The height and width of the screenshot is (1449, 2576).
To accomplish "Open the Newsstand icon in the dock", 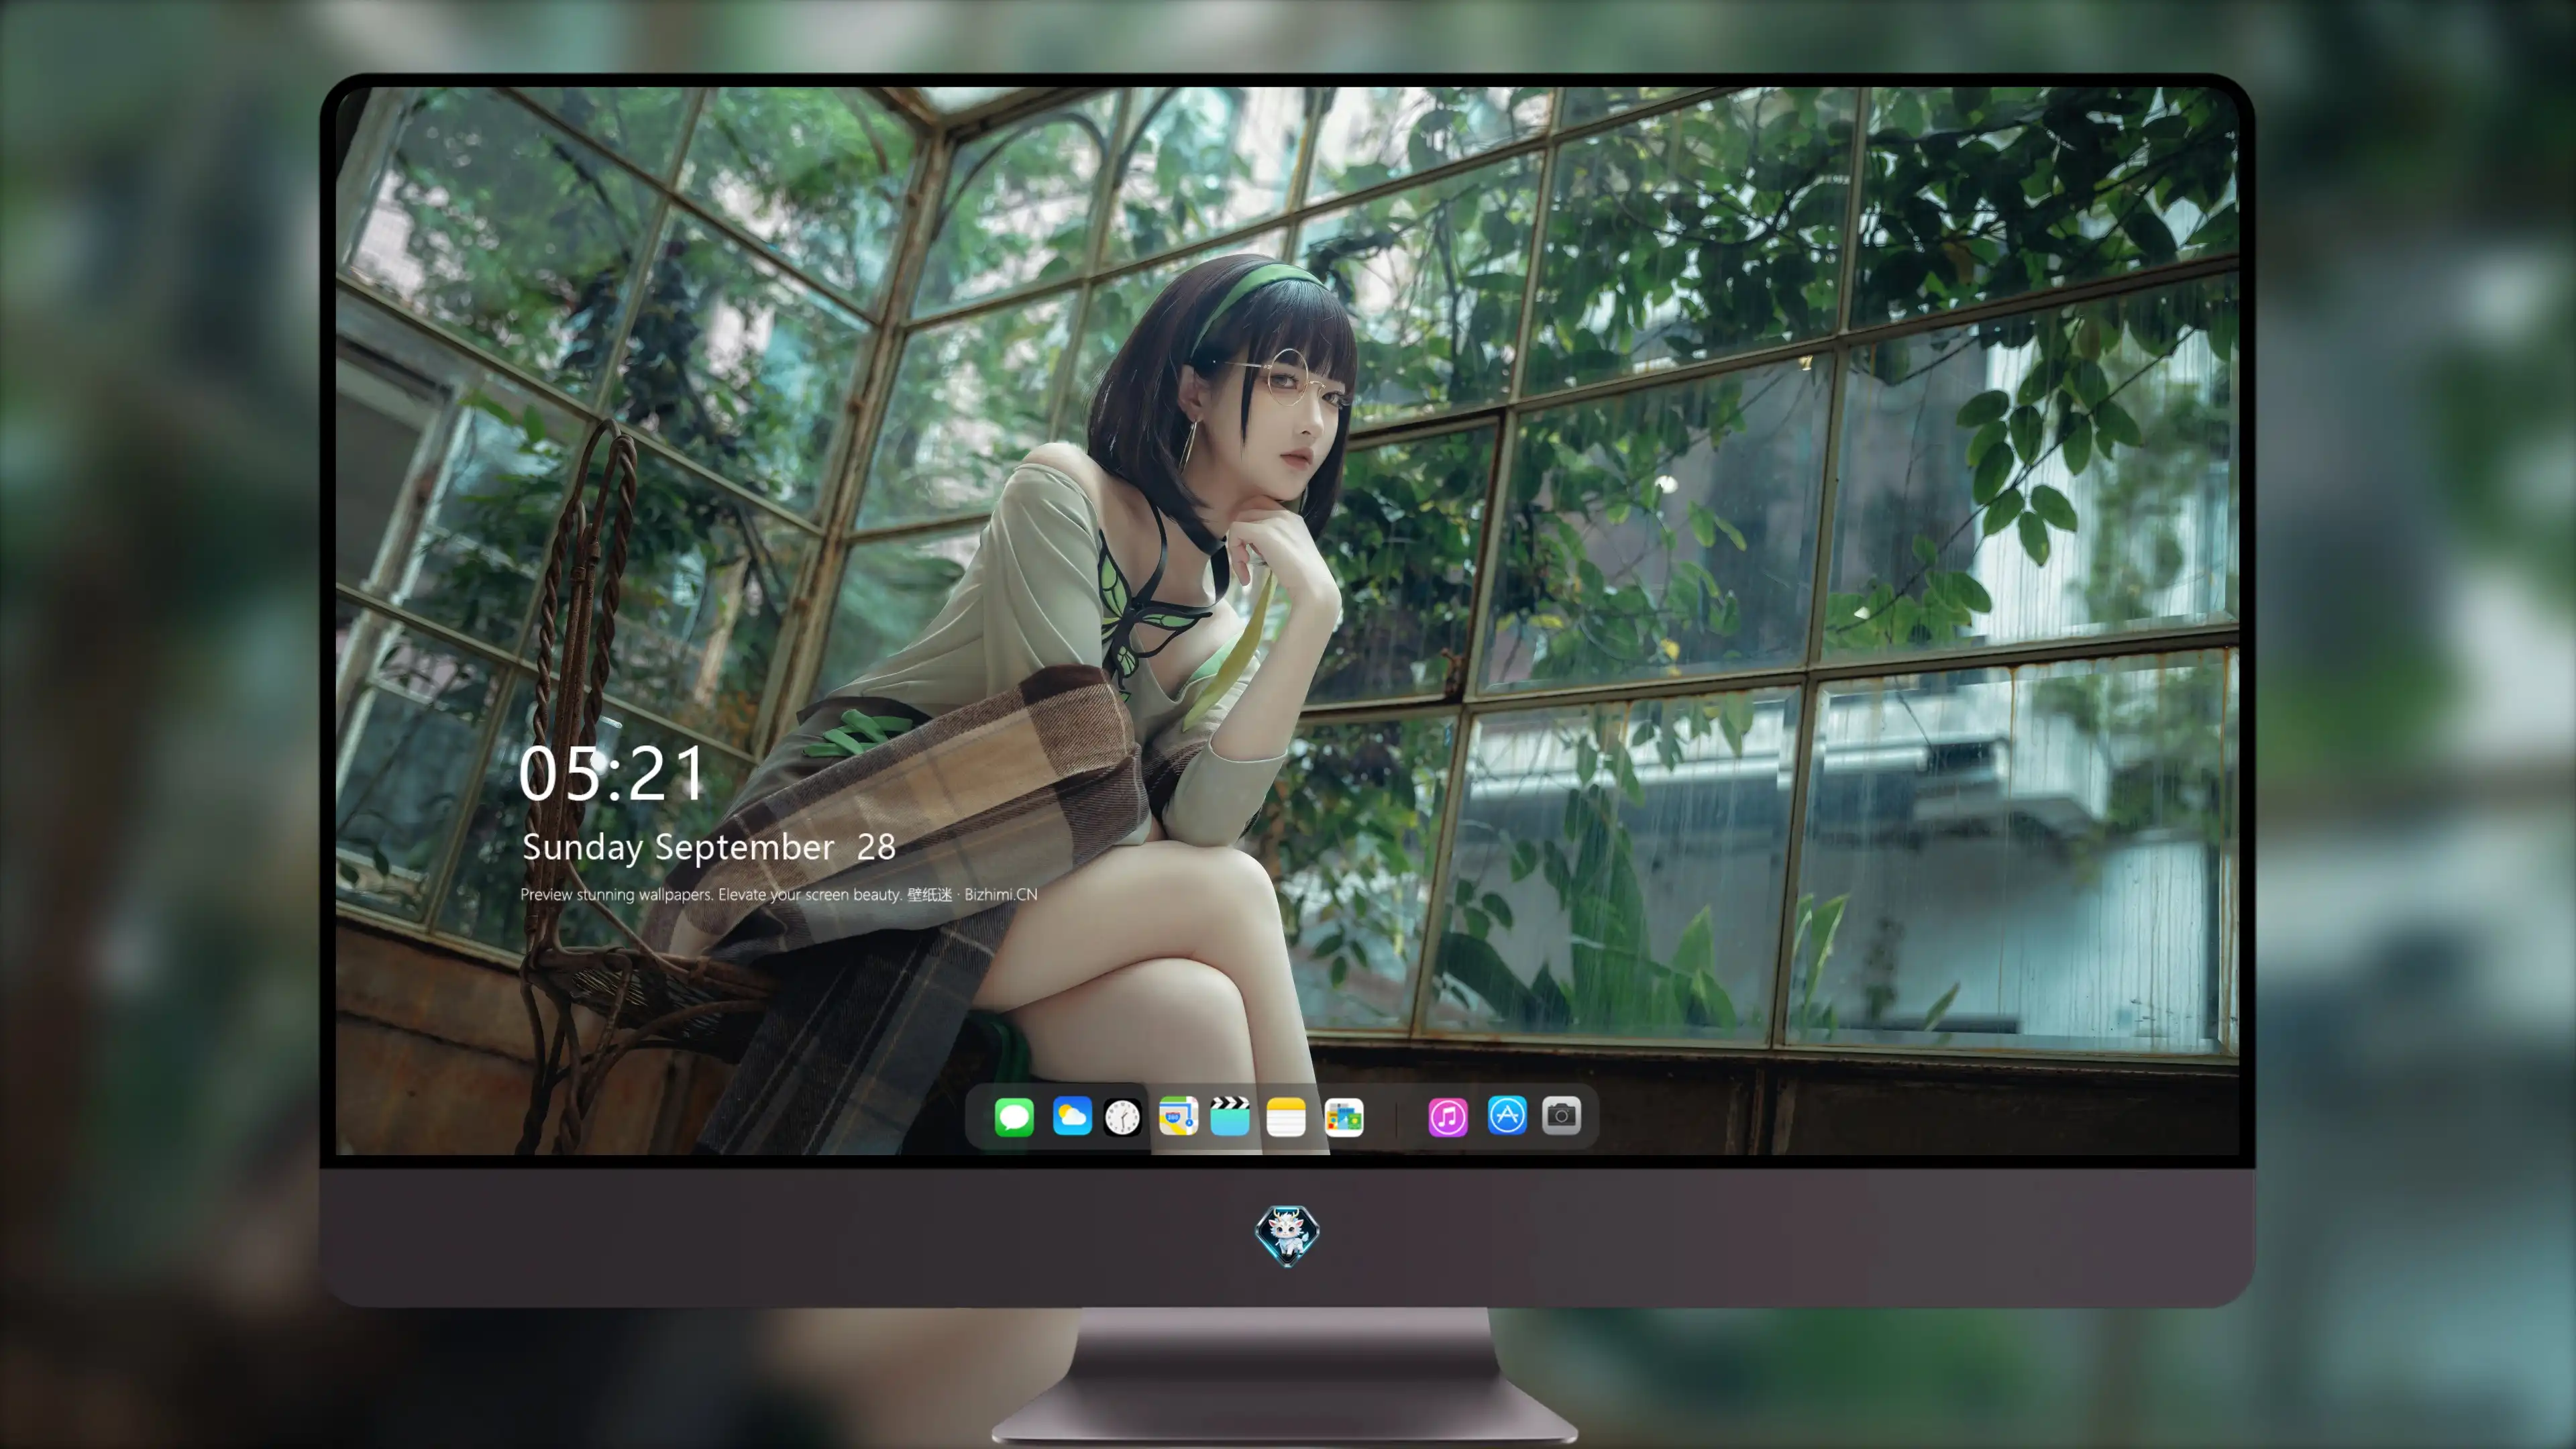I will (x=1343, y=1116).
